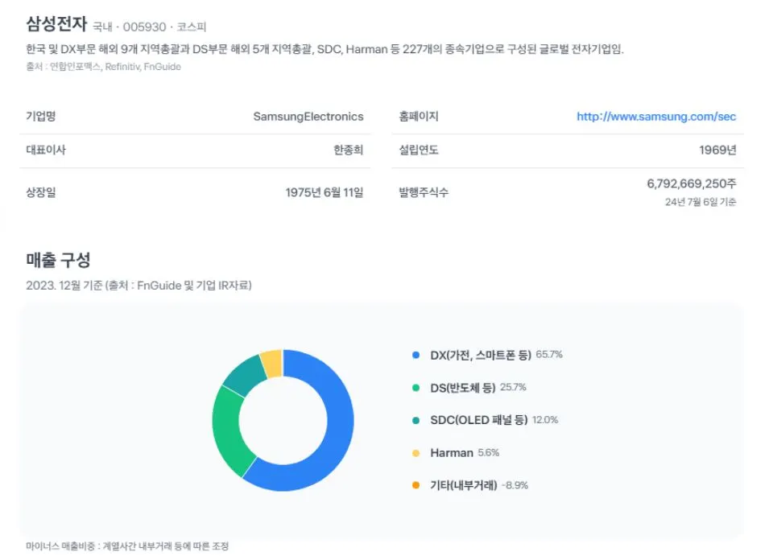The height and width of the screenshot is (556, 769).
Task: Select the 기타(내부거래) legend label
Action: (464, 485)
